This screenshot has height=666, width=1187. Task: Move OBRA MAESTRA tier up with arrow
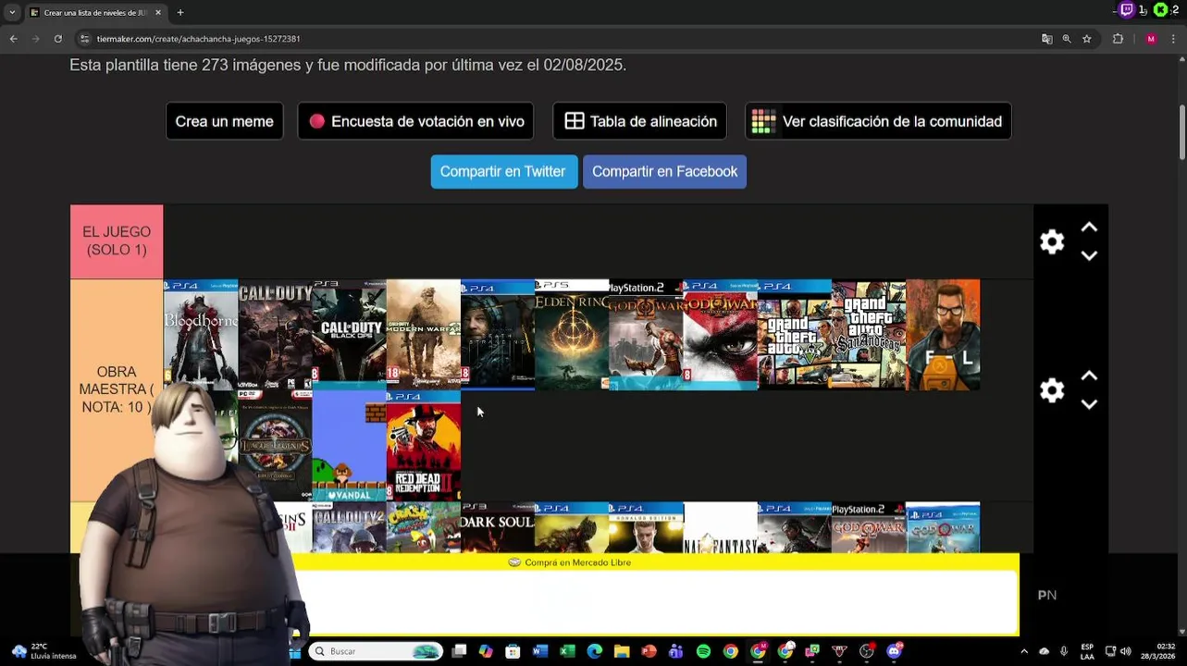(1089, 376)
